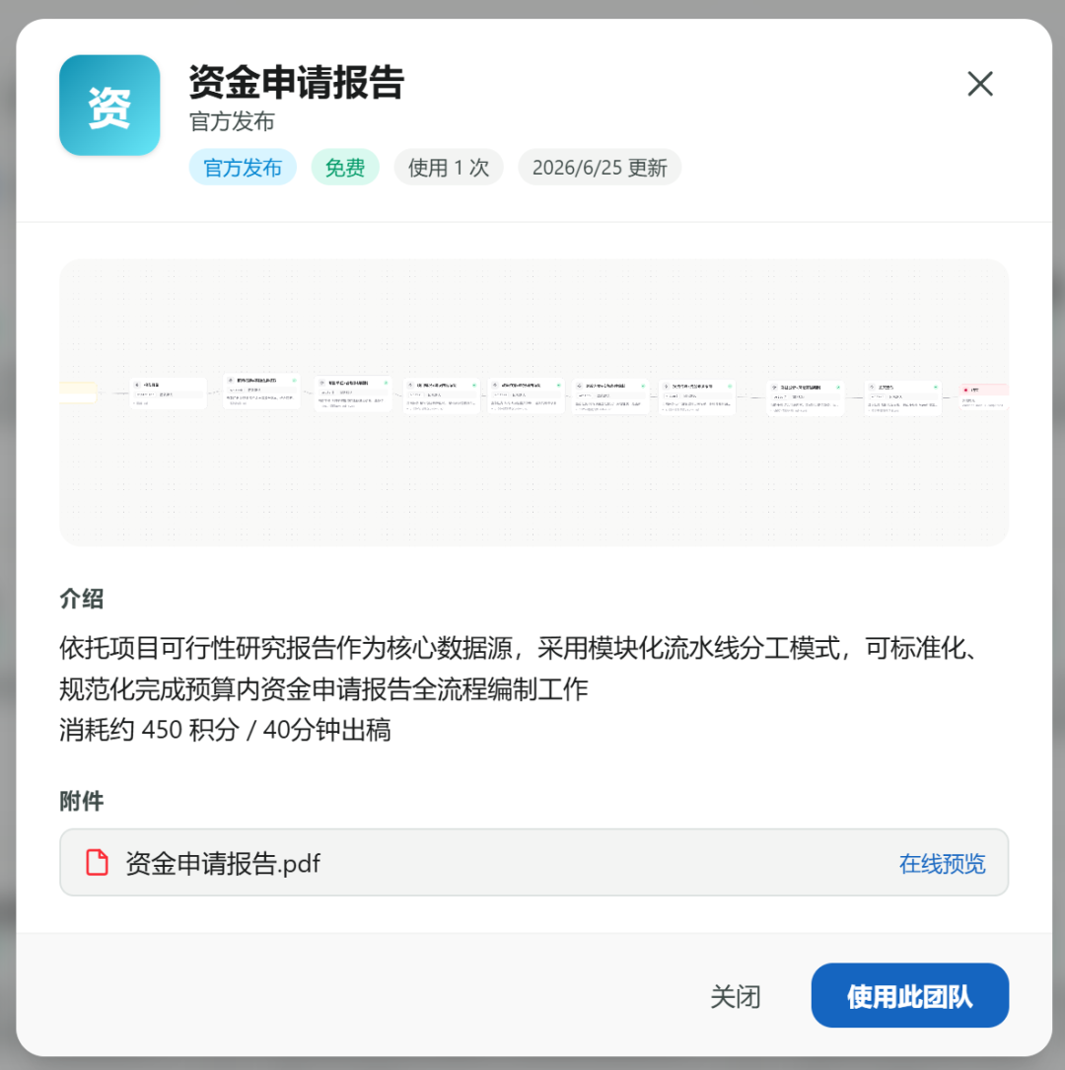Image resolution: width=1065 pixels, height=1070 pixels.
Task: Click the 使用此团队 button
Action: (909, 995)
